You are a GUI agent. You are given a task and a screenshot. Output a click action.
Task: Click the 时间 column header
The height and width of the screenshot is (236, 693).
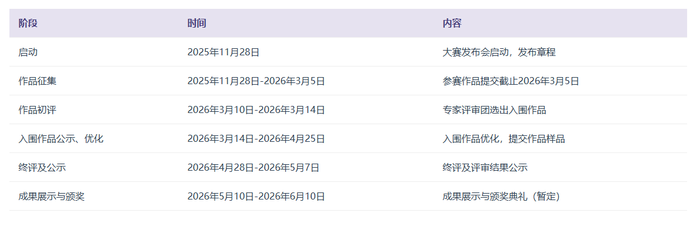pos(196,24)
